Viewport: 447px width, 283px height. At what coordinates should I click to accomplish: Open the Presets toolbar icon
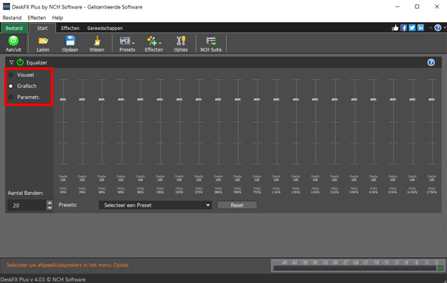125,41
